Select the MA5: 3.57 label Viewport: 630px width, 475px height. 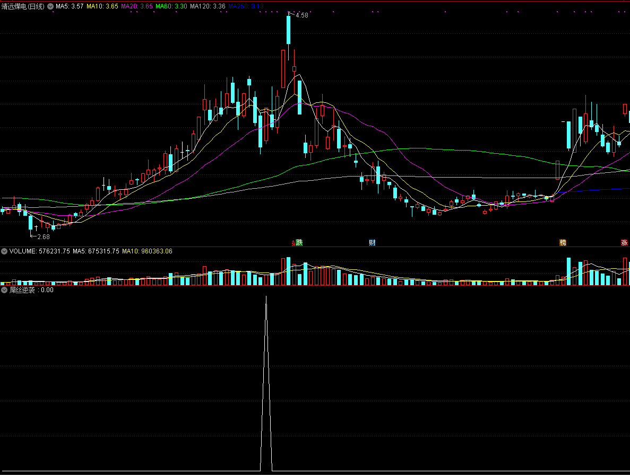coord(70,6)
